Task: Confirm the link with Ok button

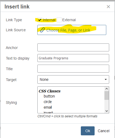Action: [88, 131]
